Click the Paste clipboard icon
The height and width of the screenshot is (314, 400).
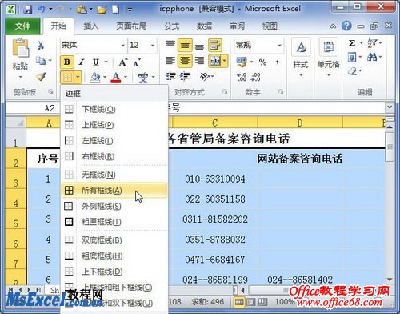tap(21, 48)
